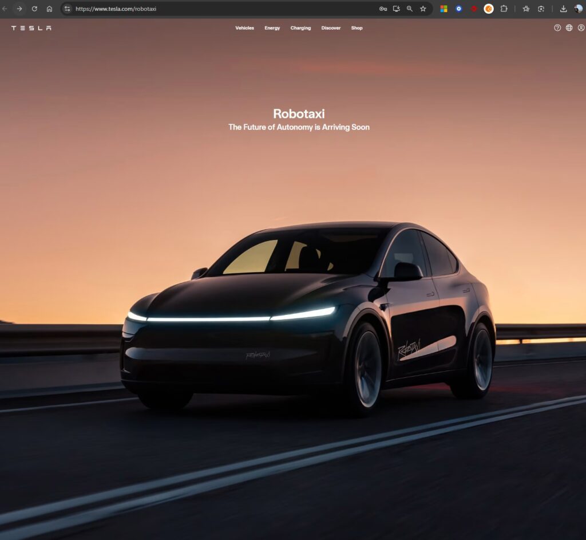Open the blue circular eye extension
This screenshot has height=540, width=586.
459,9
